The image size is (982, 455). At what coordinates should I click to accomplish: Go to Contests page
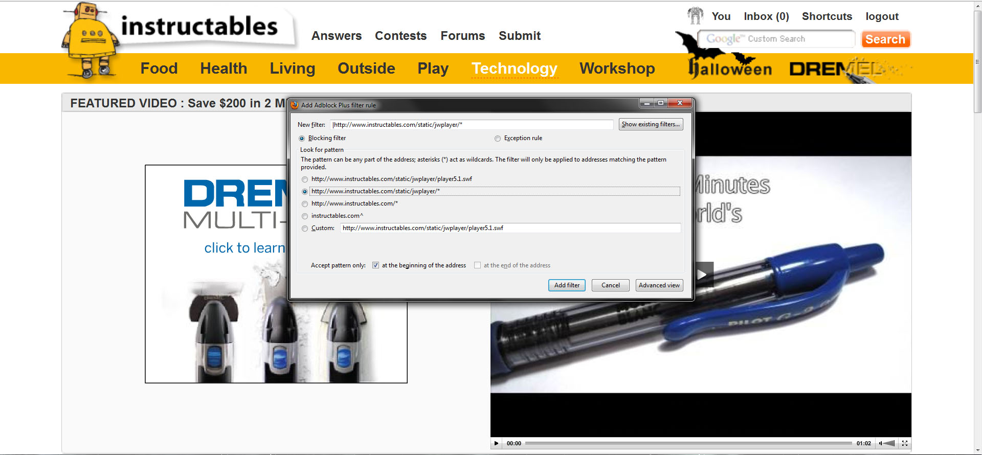point(400,36)
